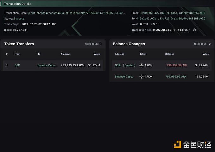Select transaction fee 0.00290563 ETH

164,30
